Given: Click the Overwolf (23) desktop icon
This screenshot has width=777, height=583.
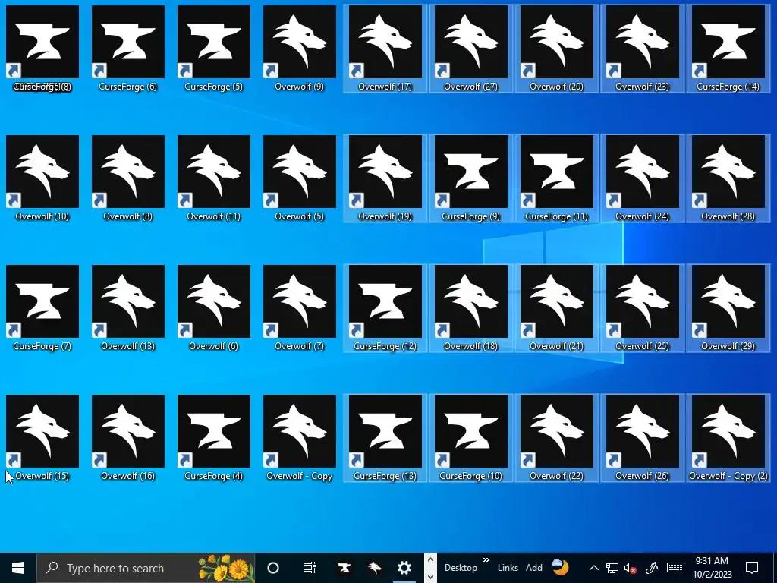Looking at the screenshot, I should (642, 49).
